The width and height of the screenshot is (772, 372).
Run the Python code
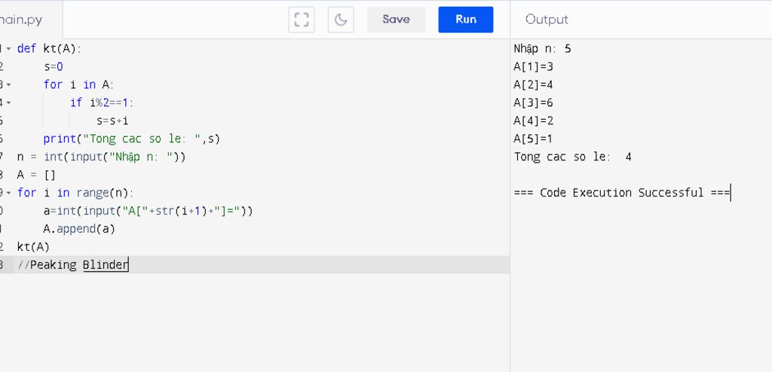coord(465,20)
